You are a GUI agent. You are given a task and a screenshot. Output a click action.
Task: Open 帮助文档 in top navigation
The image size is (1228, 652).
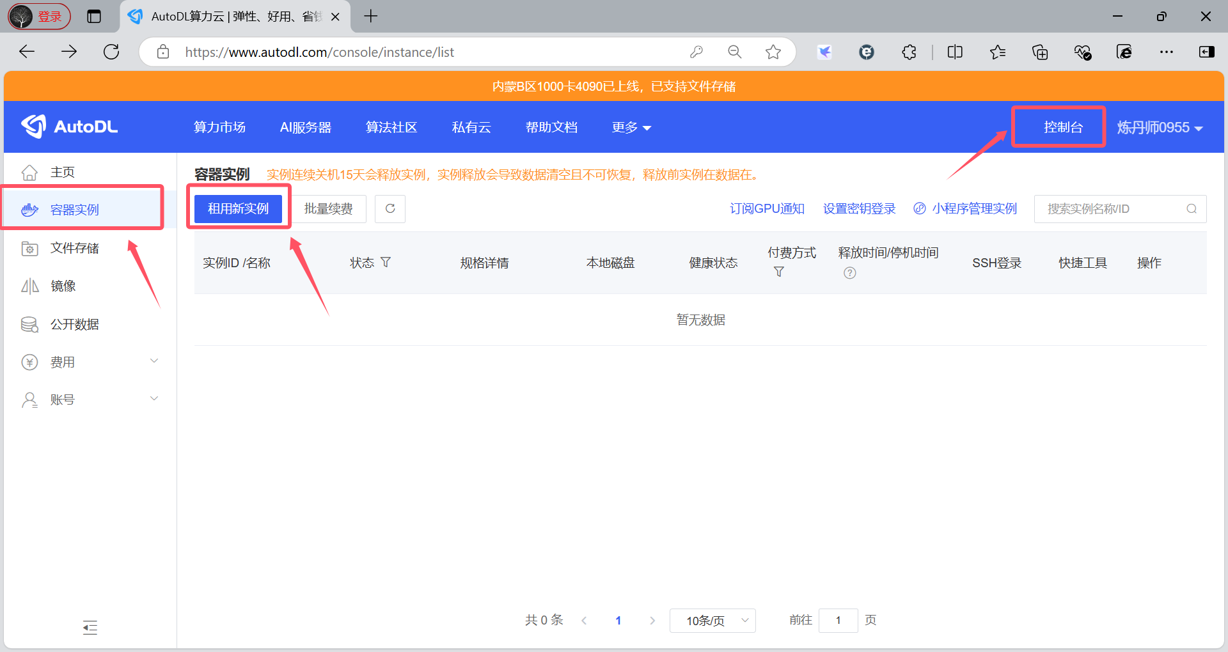tap(551, 127)
